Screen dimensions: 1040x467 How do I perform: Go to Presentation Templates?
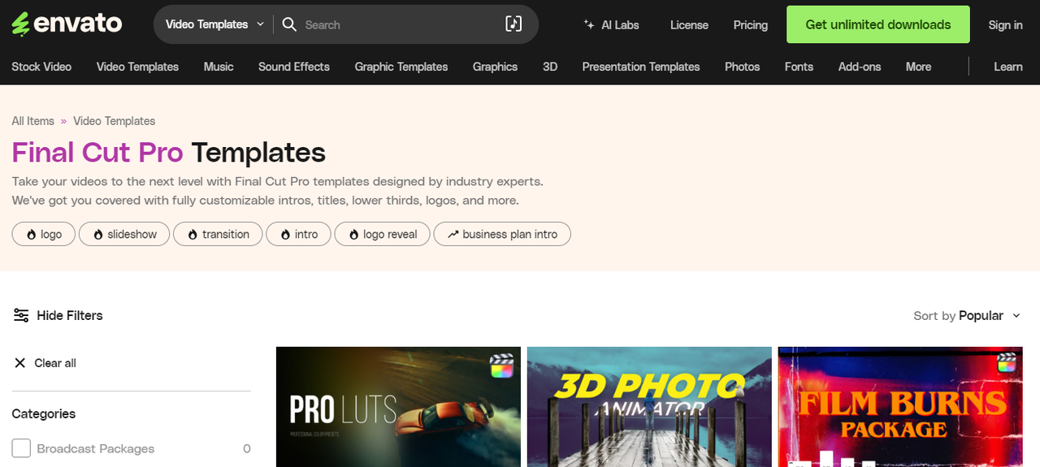[641, 67]
